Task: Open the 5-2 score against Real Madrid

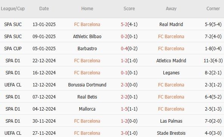Action: 124,24
